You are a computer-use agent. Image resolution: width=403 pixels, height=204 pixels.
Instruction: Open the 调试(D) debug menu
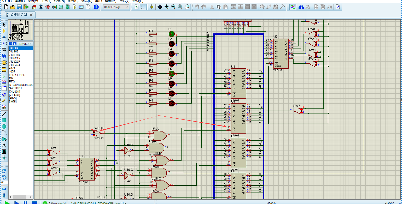[86, 1]
